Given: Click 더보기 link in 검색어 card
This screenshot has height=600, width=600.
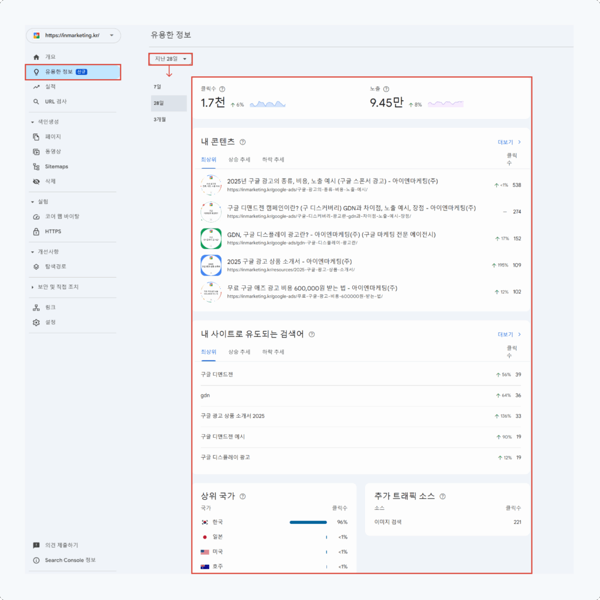Looking at the screenshot, I should tap(509, 335).
